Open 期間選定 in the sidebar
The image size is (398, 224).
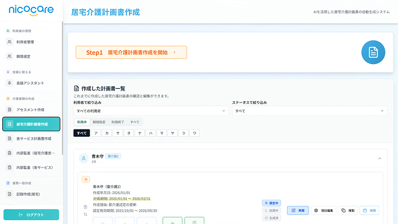click(x=31, y=57)
